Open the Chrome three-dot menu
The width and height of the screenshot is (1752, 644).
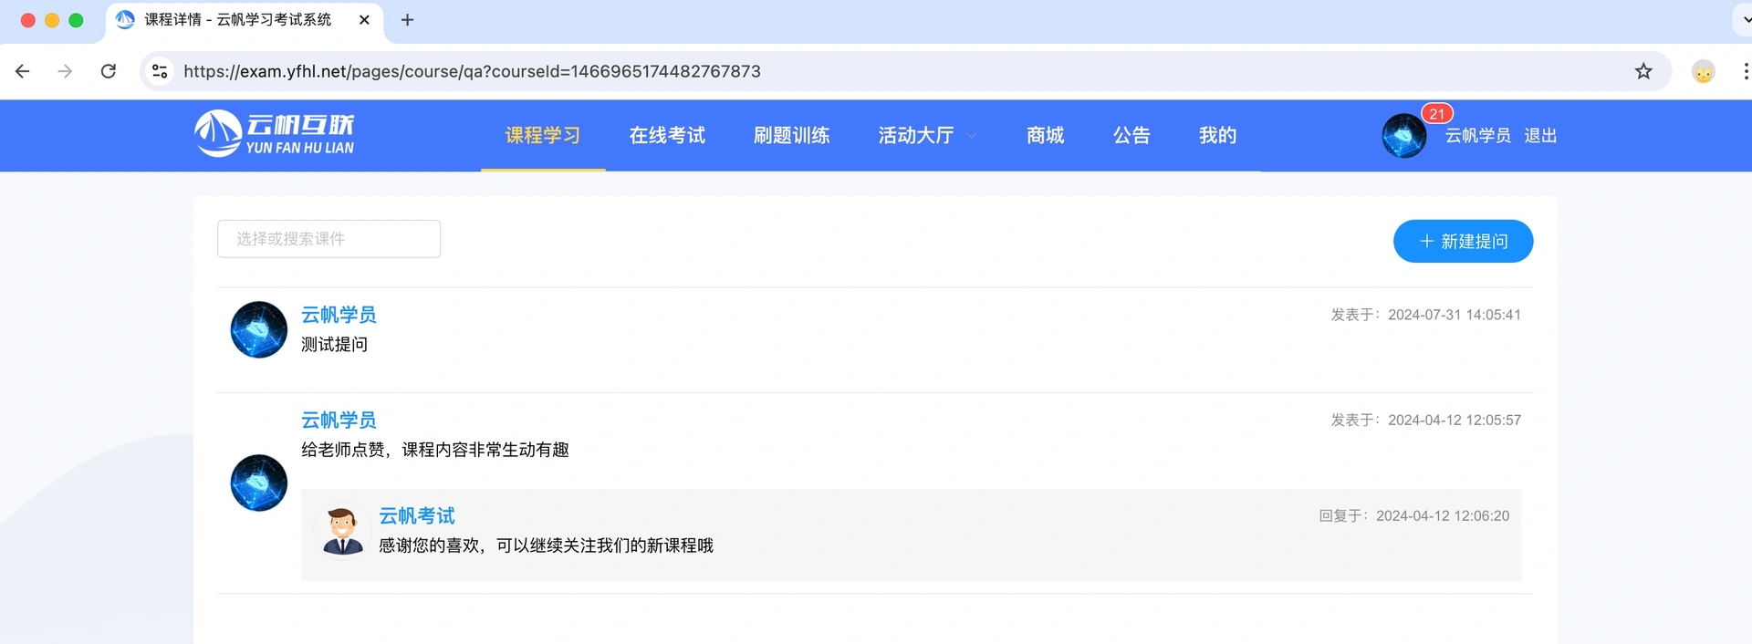coord(1745,71)
